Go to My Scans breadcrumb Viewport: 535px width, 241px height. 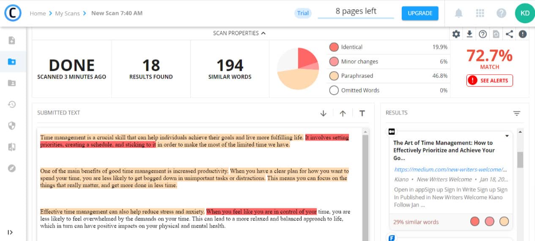[67, 13]
